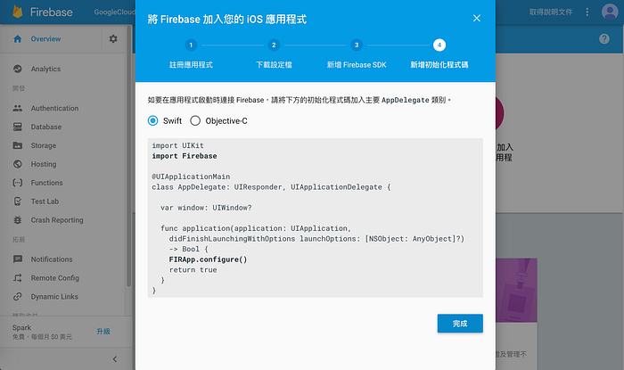Viewport: 624px width, 370px height.
Task: Open Crash Reporting in the sidebar
Action: click(x=57, y=220)
